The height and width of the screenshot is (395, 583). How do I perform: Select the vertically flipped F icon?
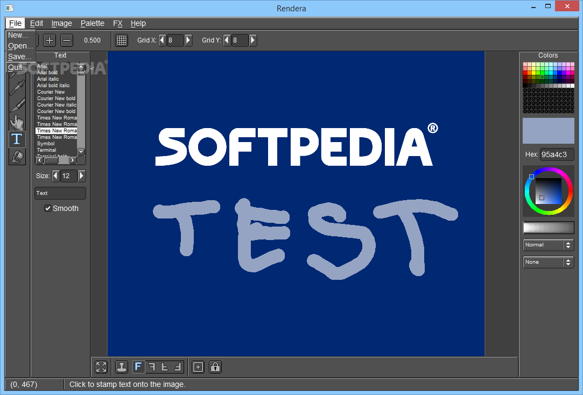pos(164,367)
